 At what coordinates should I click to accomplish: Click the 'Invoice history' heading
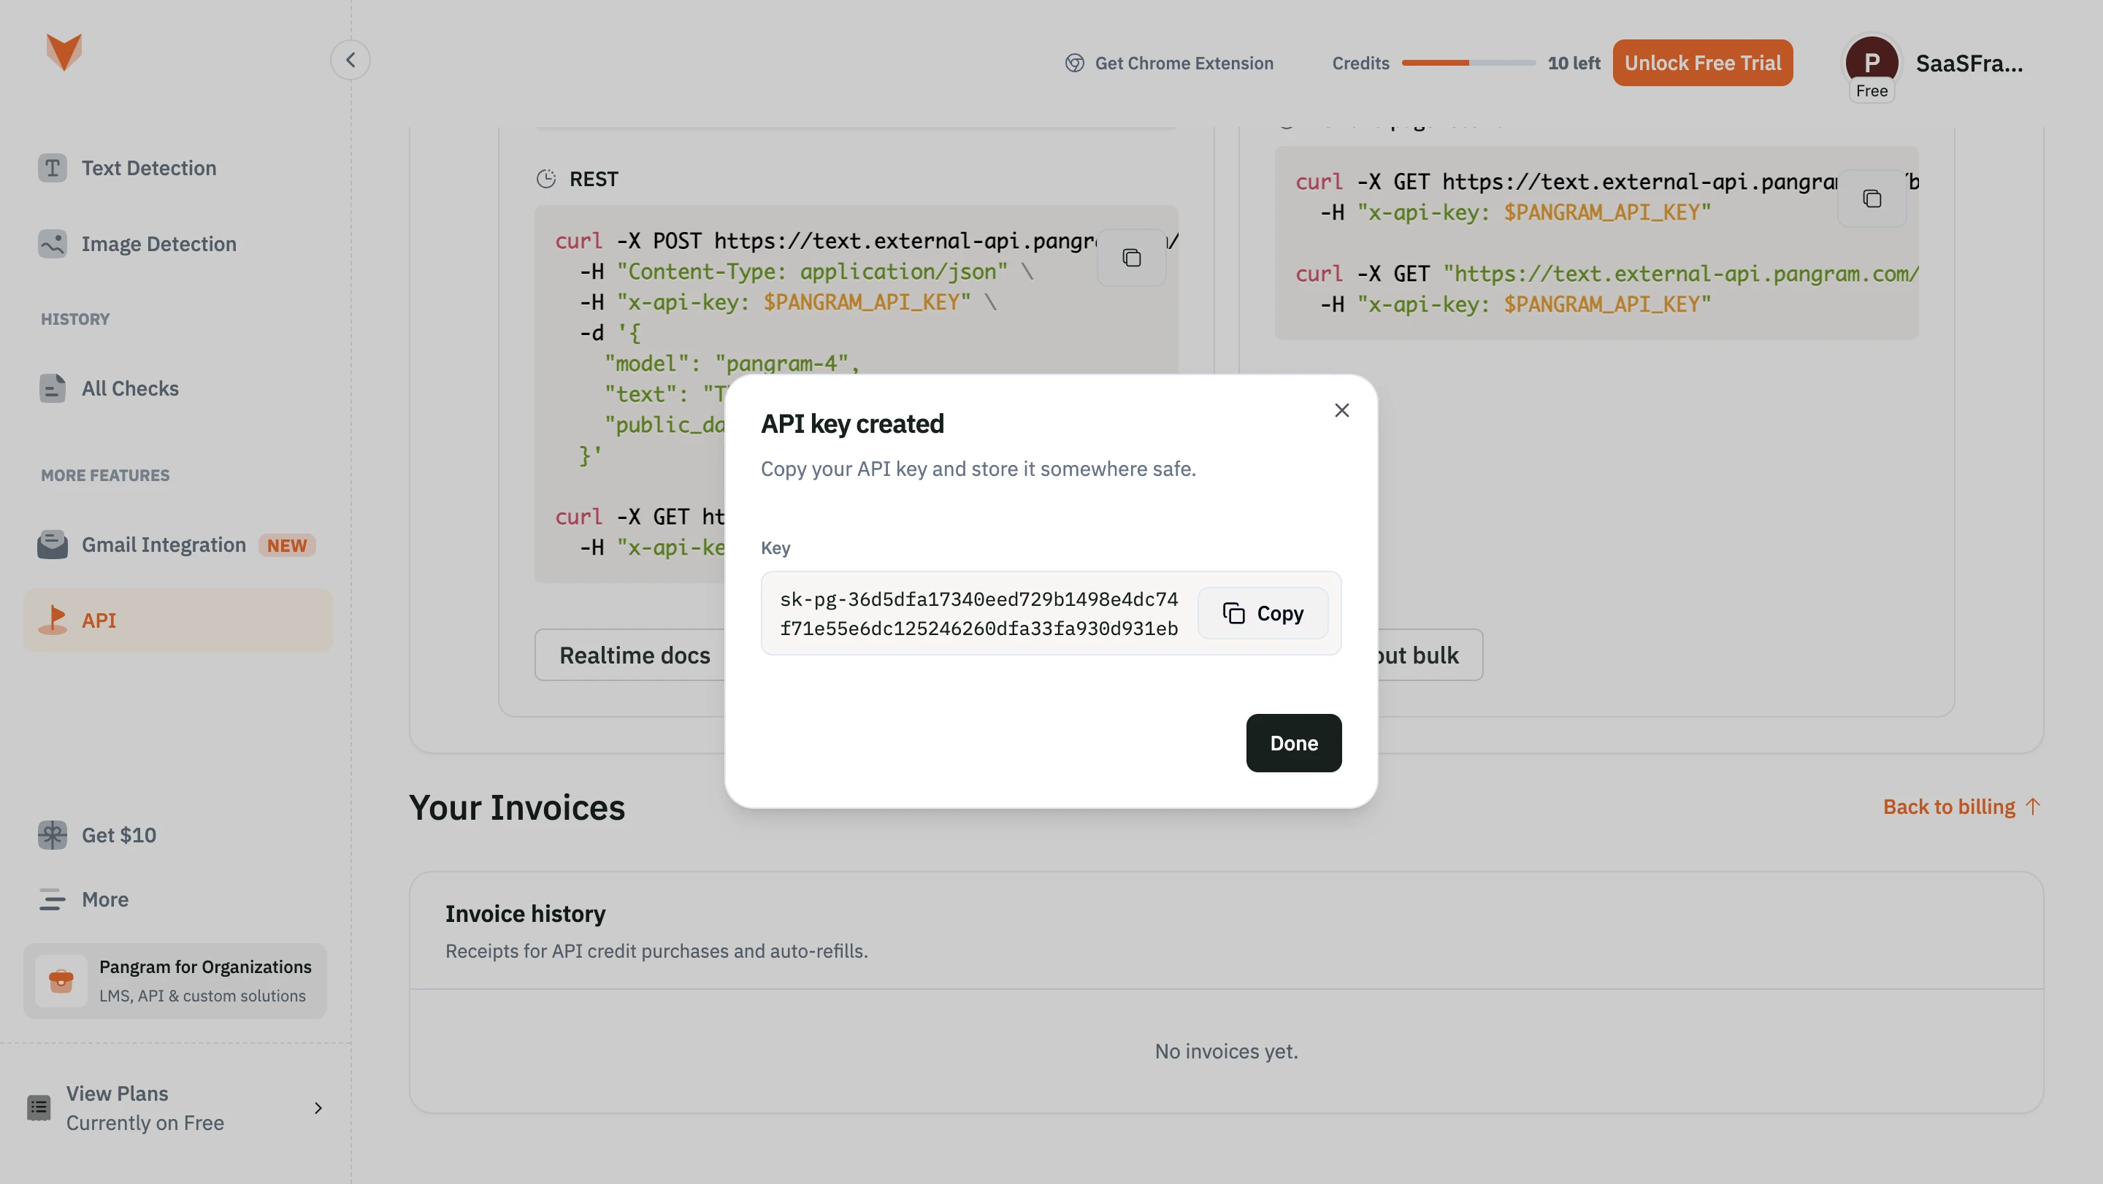click(525, 913)
